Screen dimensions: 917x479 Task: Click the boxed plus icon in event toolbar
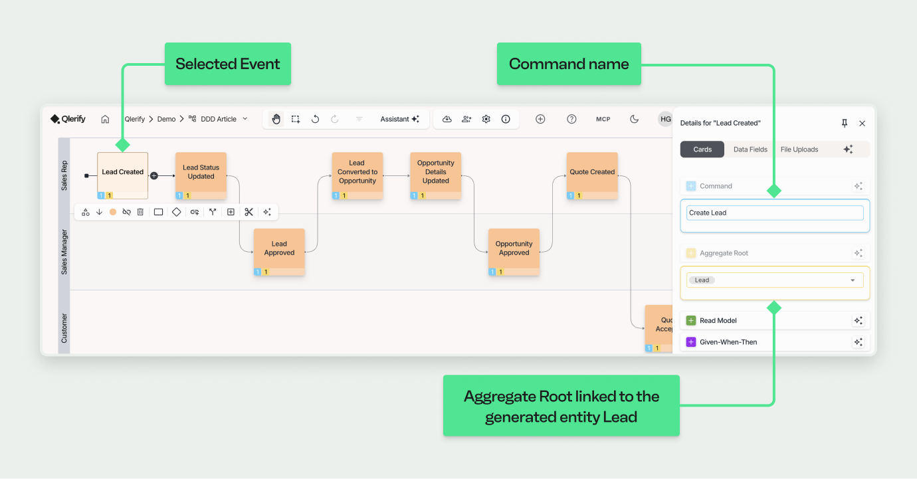point(231,212)
